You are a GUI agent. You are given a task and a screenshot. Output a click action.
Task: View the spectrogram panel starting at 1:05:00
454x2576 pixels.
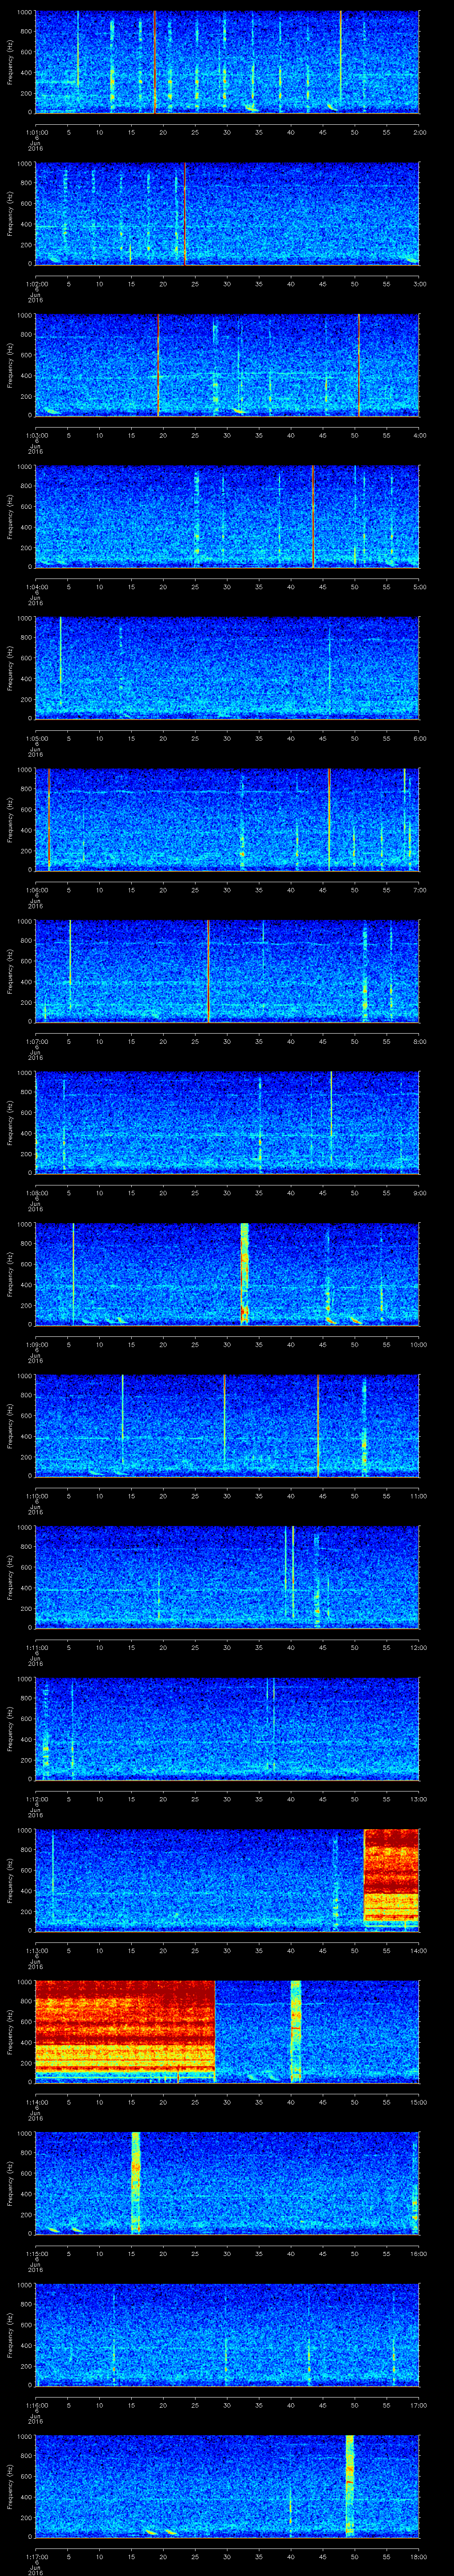pos(227,669)
